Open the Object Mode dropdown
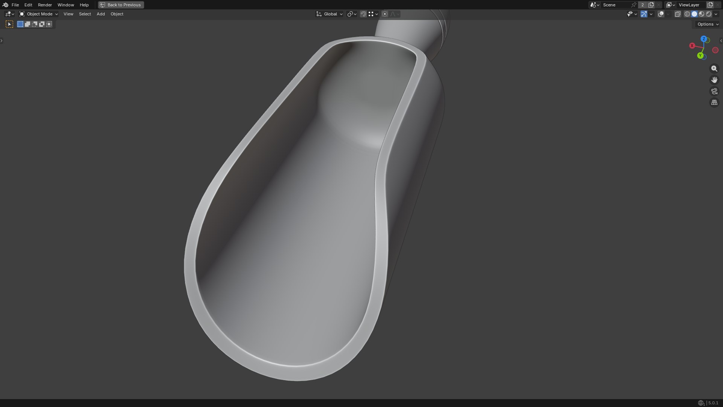Screen dimensions: 723x407 [38, 14]
